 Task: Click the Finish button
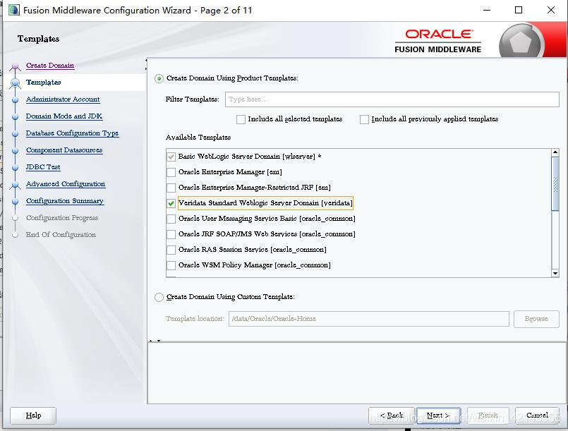click(488, 415)
